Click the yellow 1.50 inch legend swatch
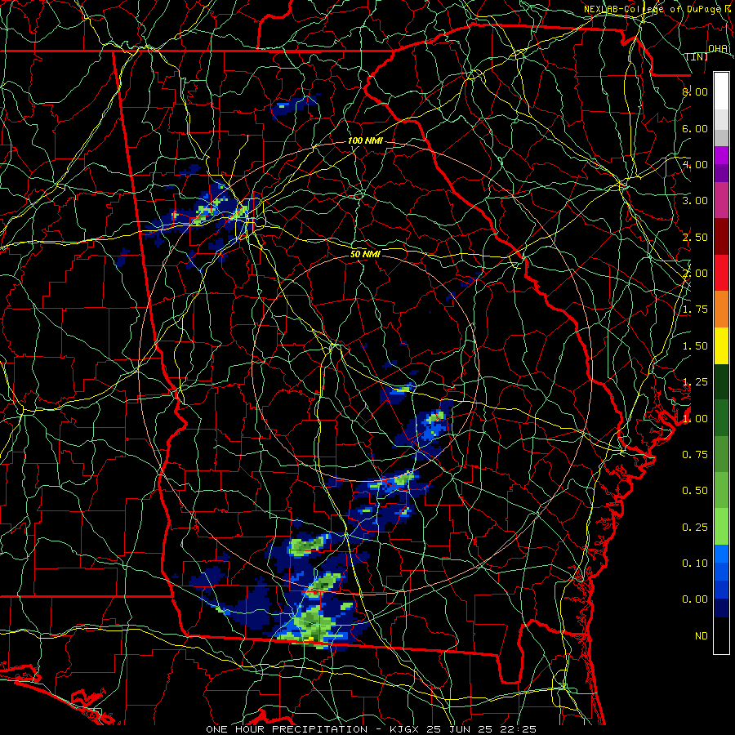The height and width of the screenshot is (735, 735). [x=721, y=345]
